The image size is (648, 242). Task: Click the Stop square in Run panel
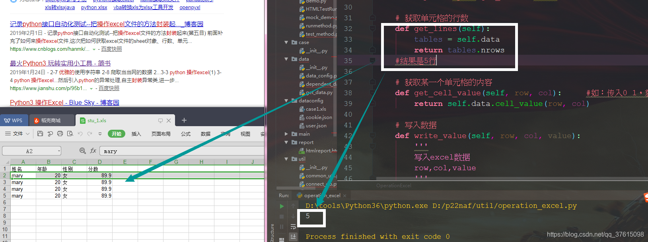282,217
